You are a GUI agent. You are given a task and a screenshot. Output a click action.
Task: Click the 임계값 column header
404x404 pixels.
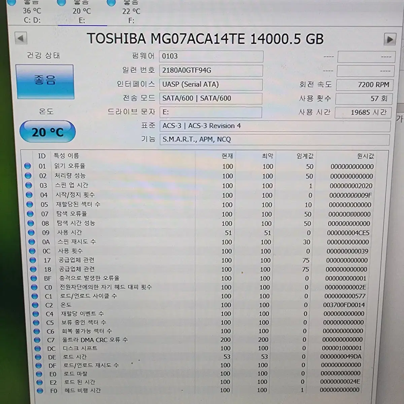305,156
